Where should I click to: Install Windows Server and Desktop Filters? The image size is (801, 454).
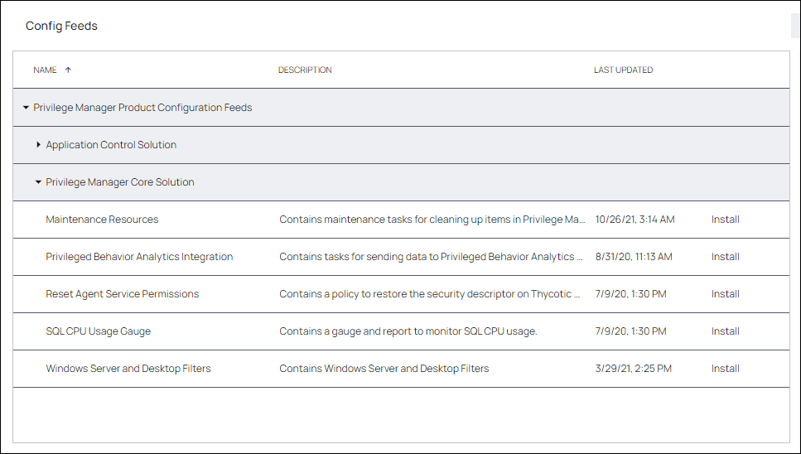point(725,369)
